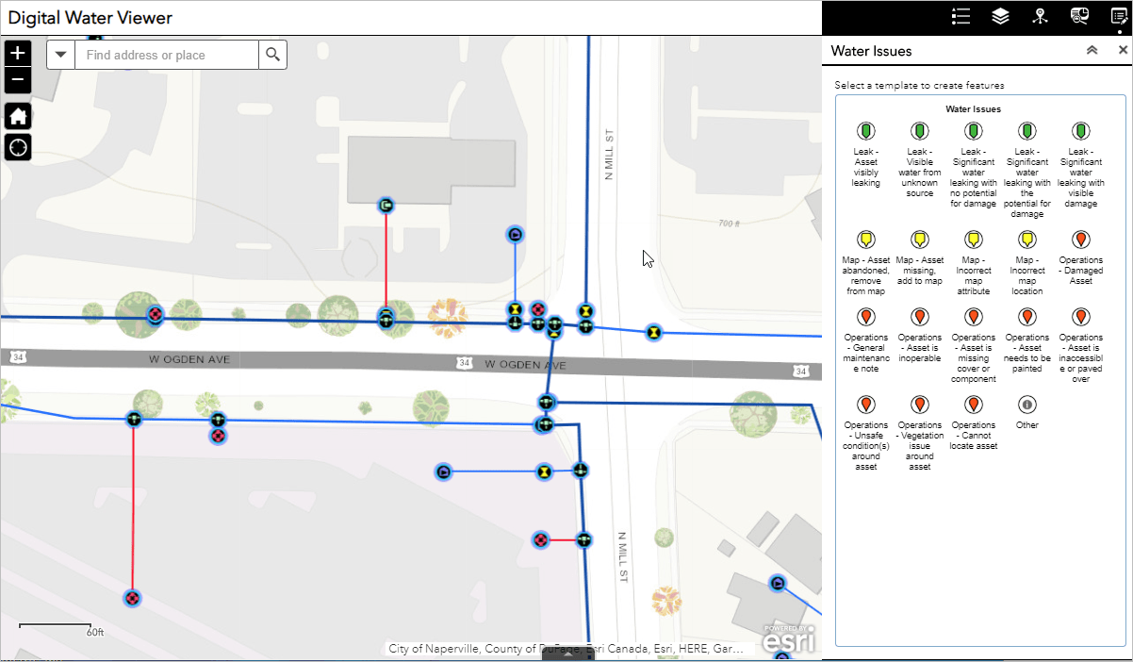1133x662 pixels.
Task: Zoom in on the map
Action: pos(18,53)
